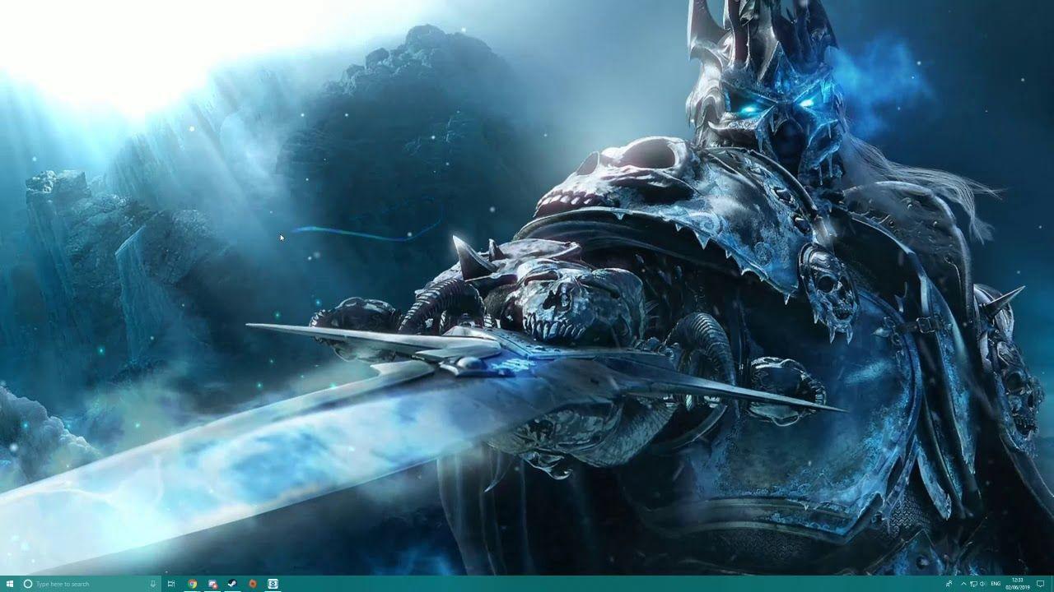Screen dimensions: 1054x592
Task: Open the Windows Start menu
Action: pyautogui.click(x=10, y=584)
